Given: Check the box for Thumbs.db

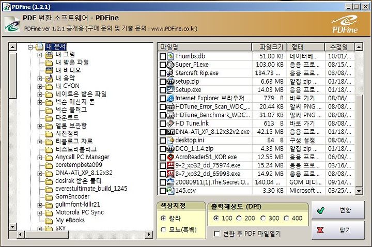Looking at the screenshot, I should coord(163,56).
